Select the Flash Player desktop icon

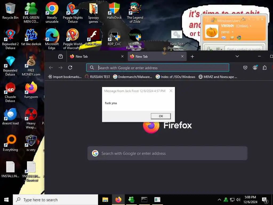pyautogui.click(x=94, y=37)
